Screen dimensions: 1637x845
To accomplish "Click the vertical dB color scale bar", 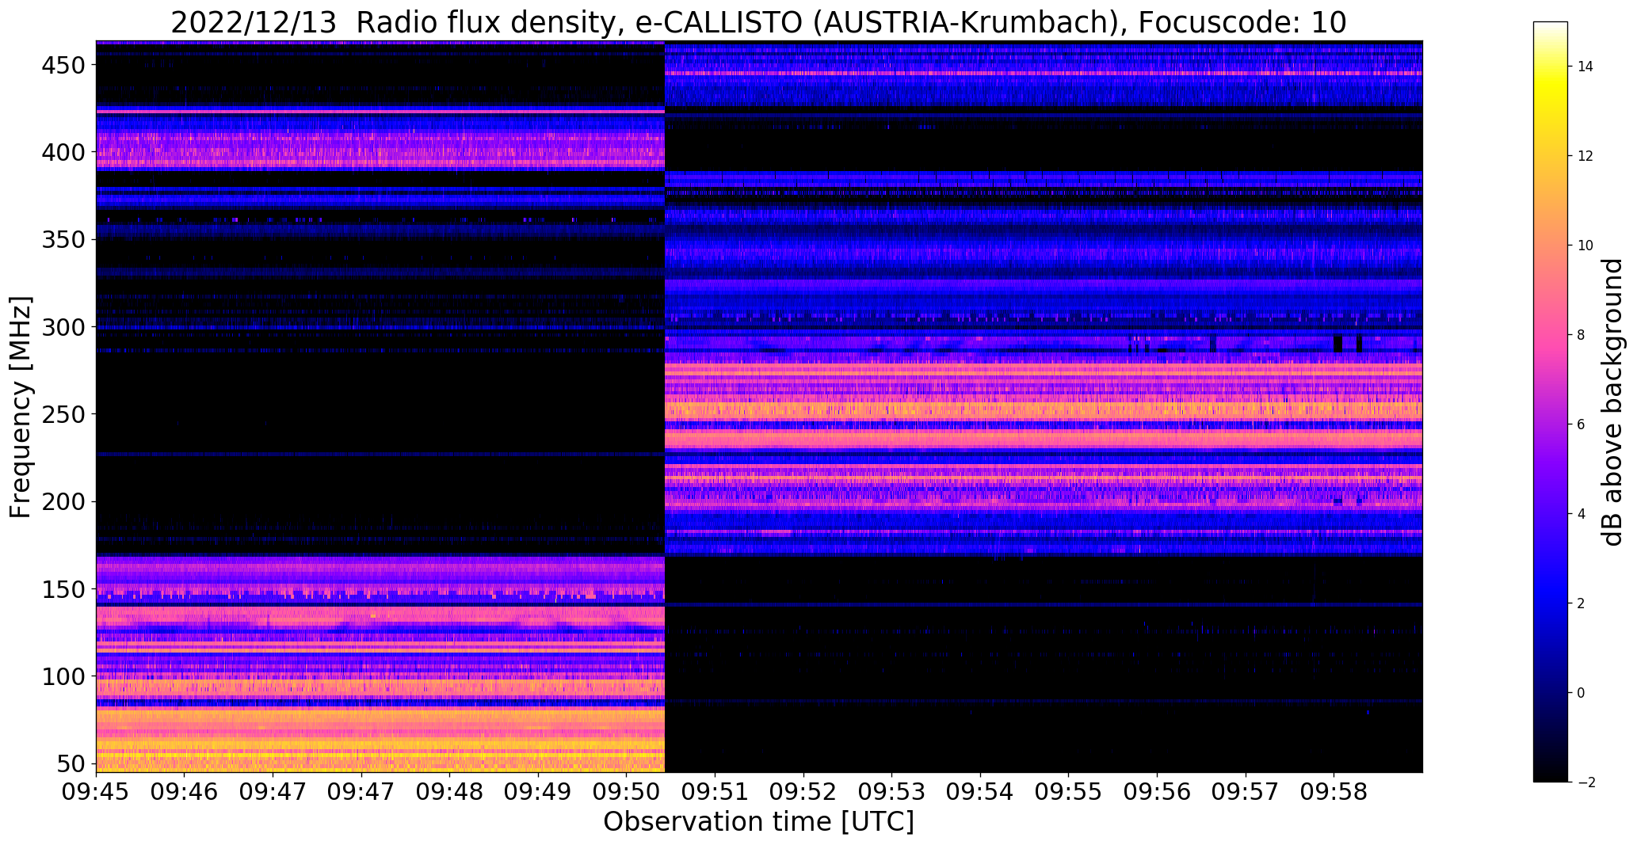I will (x=1550, y=402).
